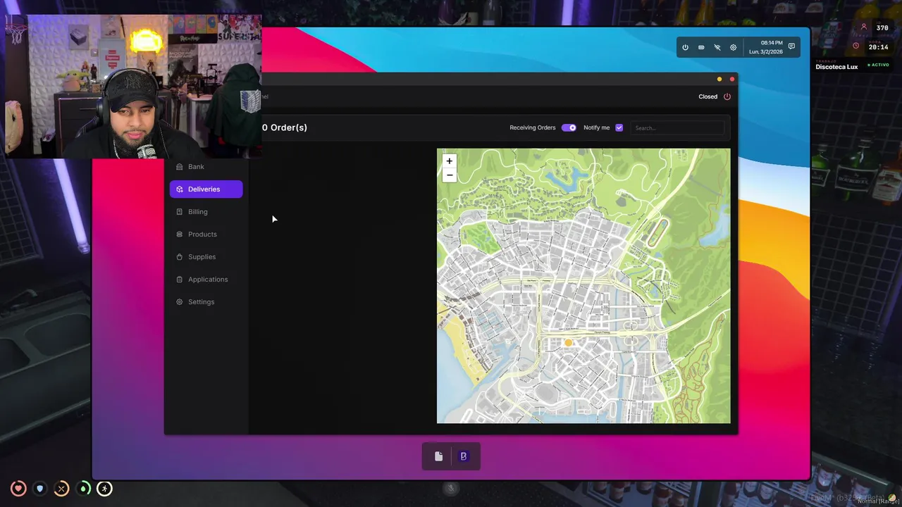Open the file document icon in dock

(438, 456)
